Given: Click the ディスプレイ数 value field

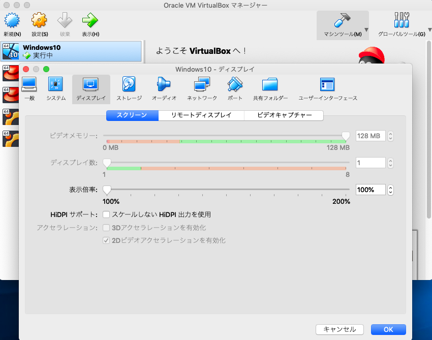Looking at the screenshot, I should click(371, 163).
